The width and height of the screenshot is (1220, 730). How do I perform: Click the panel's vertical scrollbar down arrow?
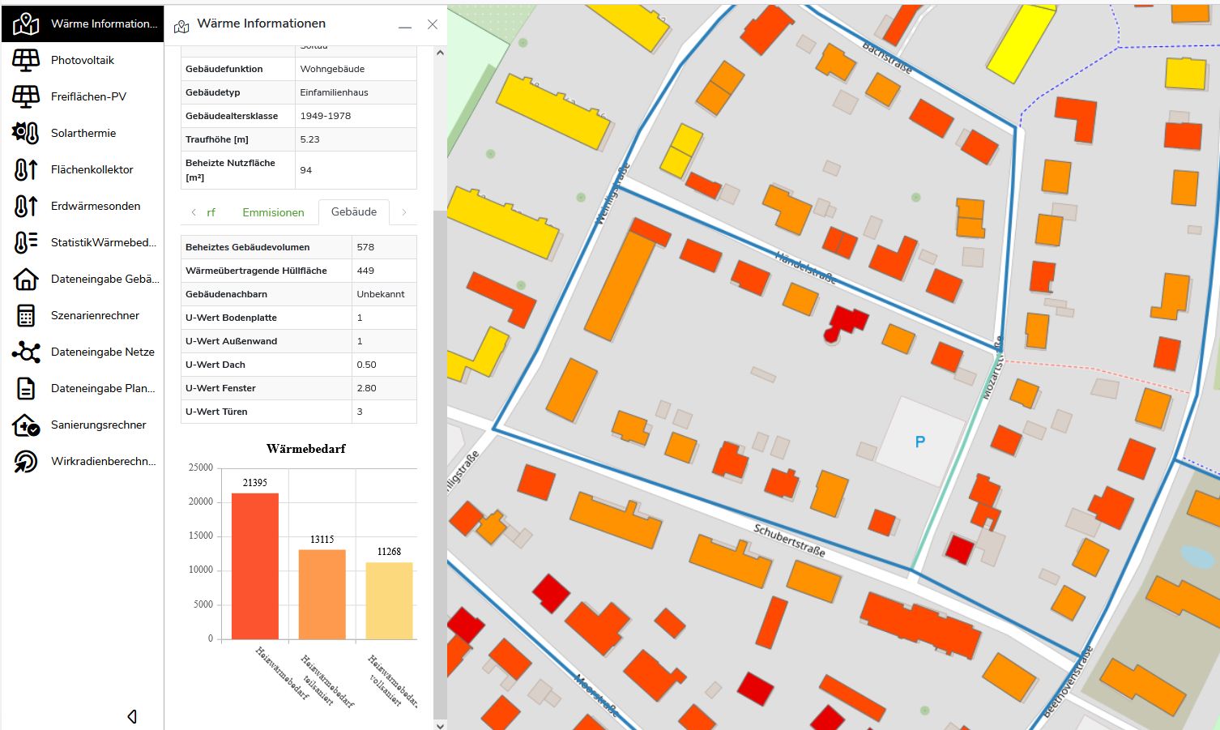[440, 724]
